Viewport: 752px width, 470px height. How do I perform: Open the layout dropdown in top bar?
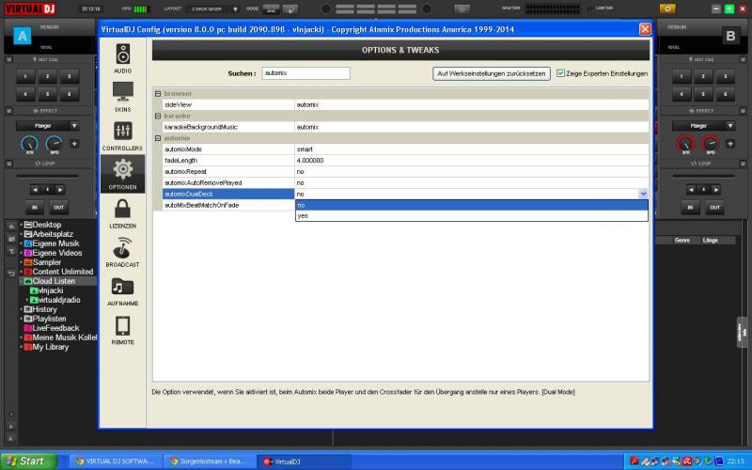[x=234, y=9]
